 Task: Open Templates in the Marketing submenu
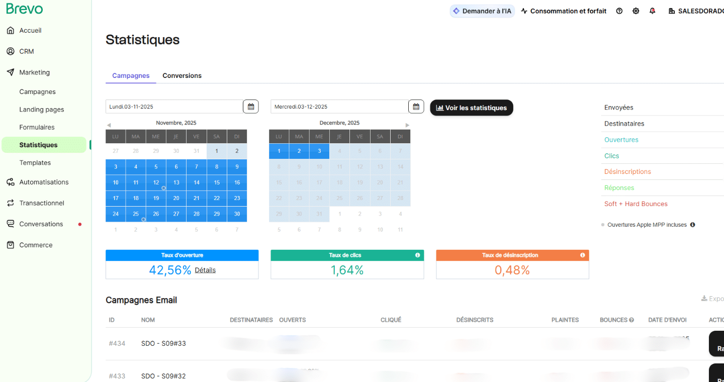click(x=35, y=163)
